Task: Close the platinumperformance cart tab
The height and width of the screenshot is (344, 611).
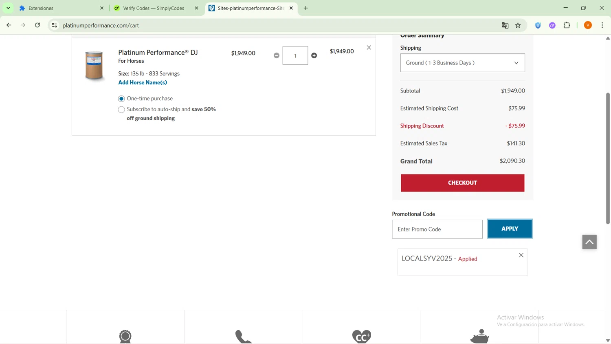Action: [291, 8]
